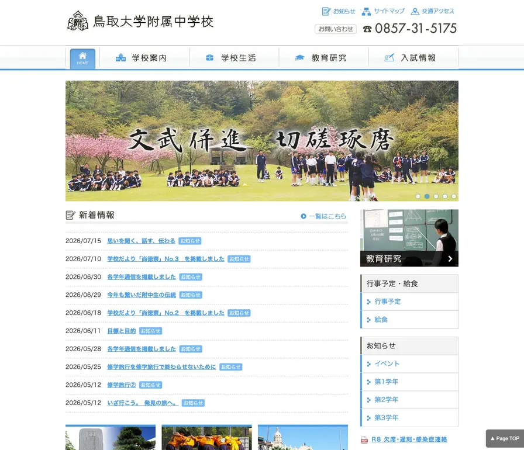The image size is (524, 450).
Task: Click the graduation cap icon beside 教育研究
Action: click(x=300, y=57)
